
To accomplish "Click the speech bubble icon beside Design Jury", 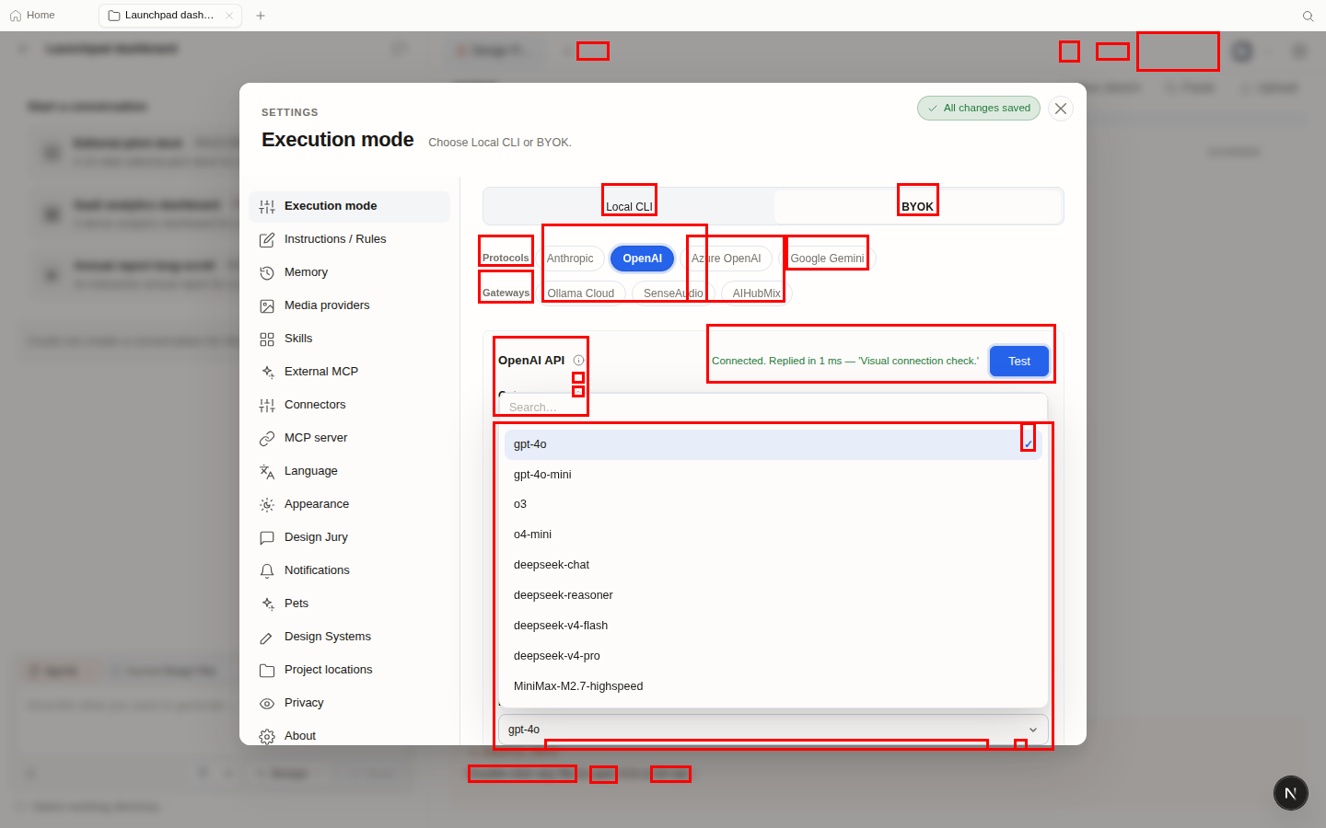I will [267, 537].
